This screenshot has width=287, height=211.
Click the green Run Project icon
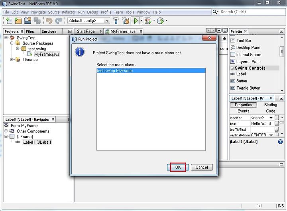tap(136, 21)
